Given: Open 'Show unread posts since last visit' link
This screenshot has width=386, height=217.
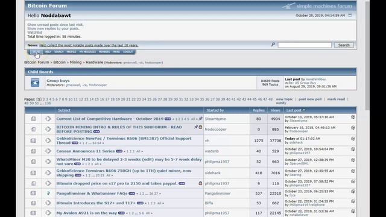Looking at the screenshot, I should click(x=55, y=25).
